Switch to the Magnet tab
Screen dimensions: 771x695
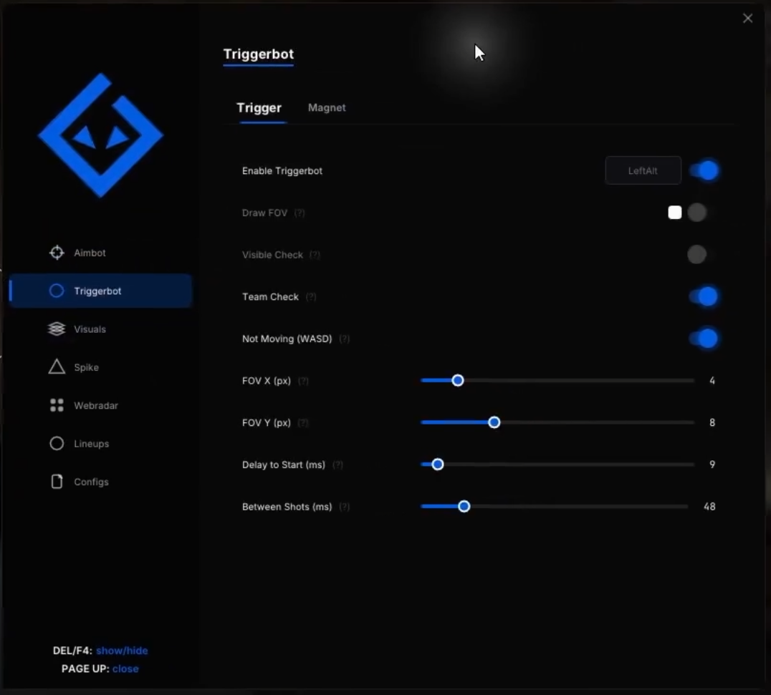(327, 107)
